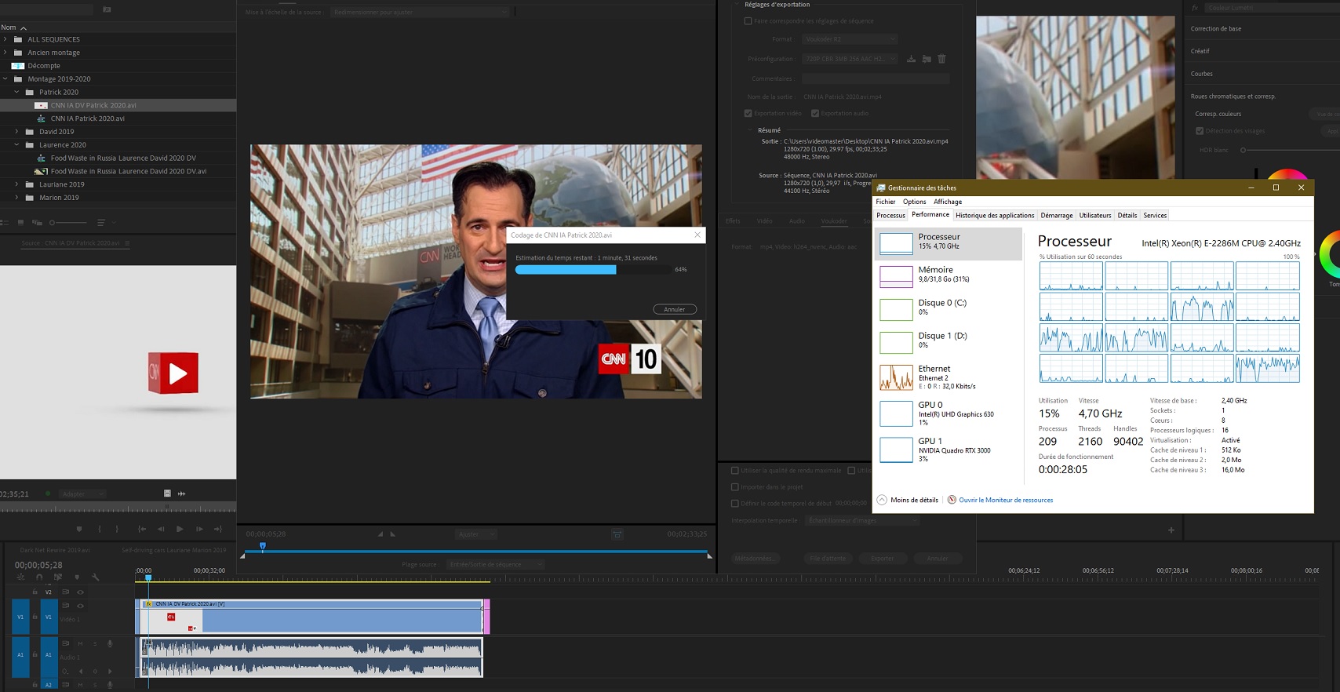
Task: Mark In point in the source monitor
Action: click(x=100, y=529)
